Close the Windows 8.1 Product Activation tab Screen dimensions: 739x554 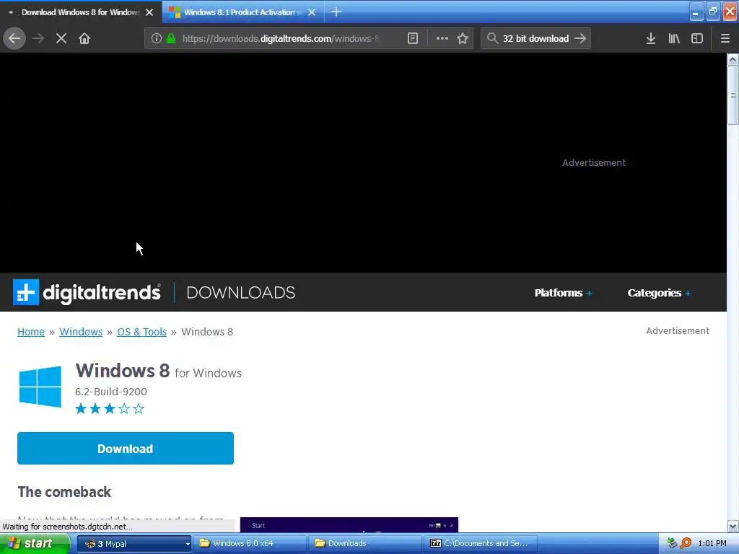click(312, 12)
